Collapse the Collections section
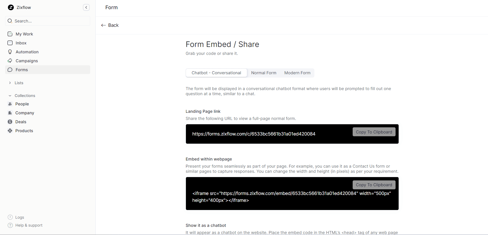The width and height of the screenshot is (488, 235). tap(10, 95)
